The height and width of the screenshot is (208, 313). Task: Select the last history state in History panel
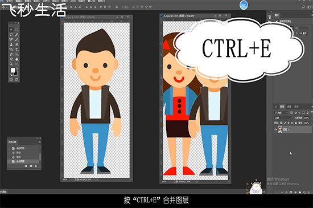point(23,161)
